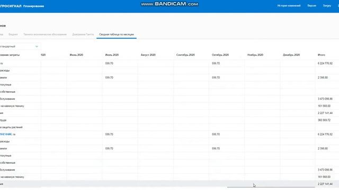Click the Июнь 2020 column header

click(76, 55)
